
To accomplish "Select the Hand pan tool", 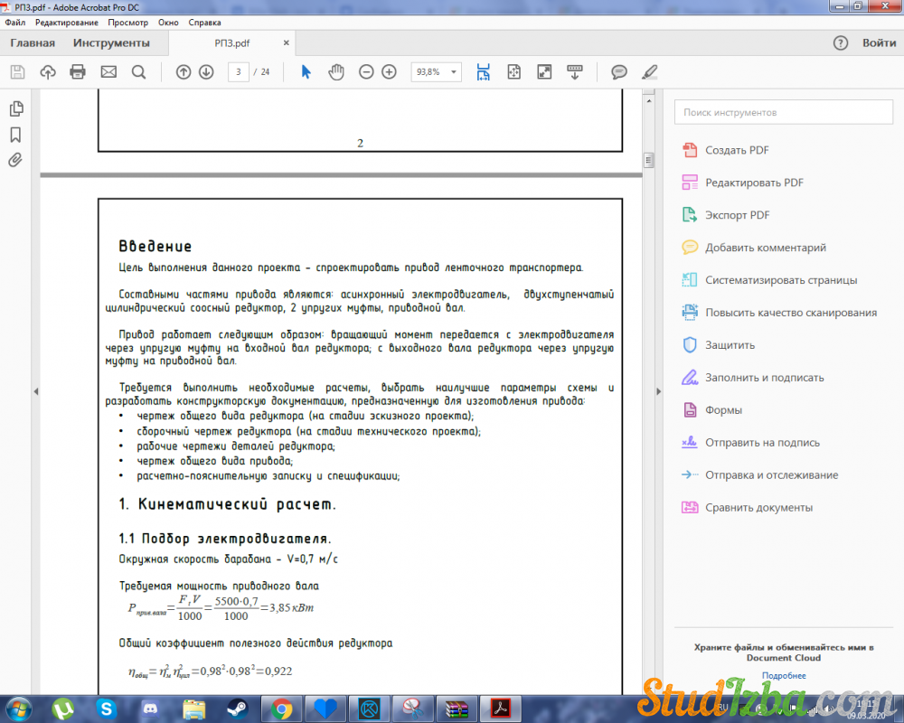I will 335,72.
